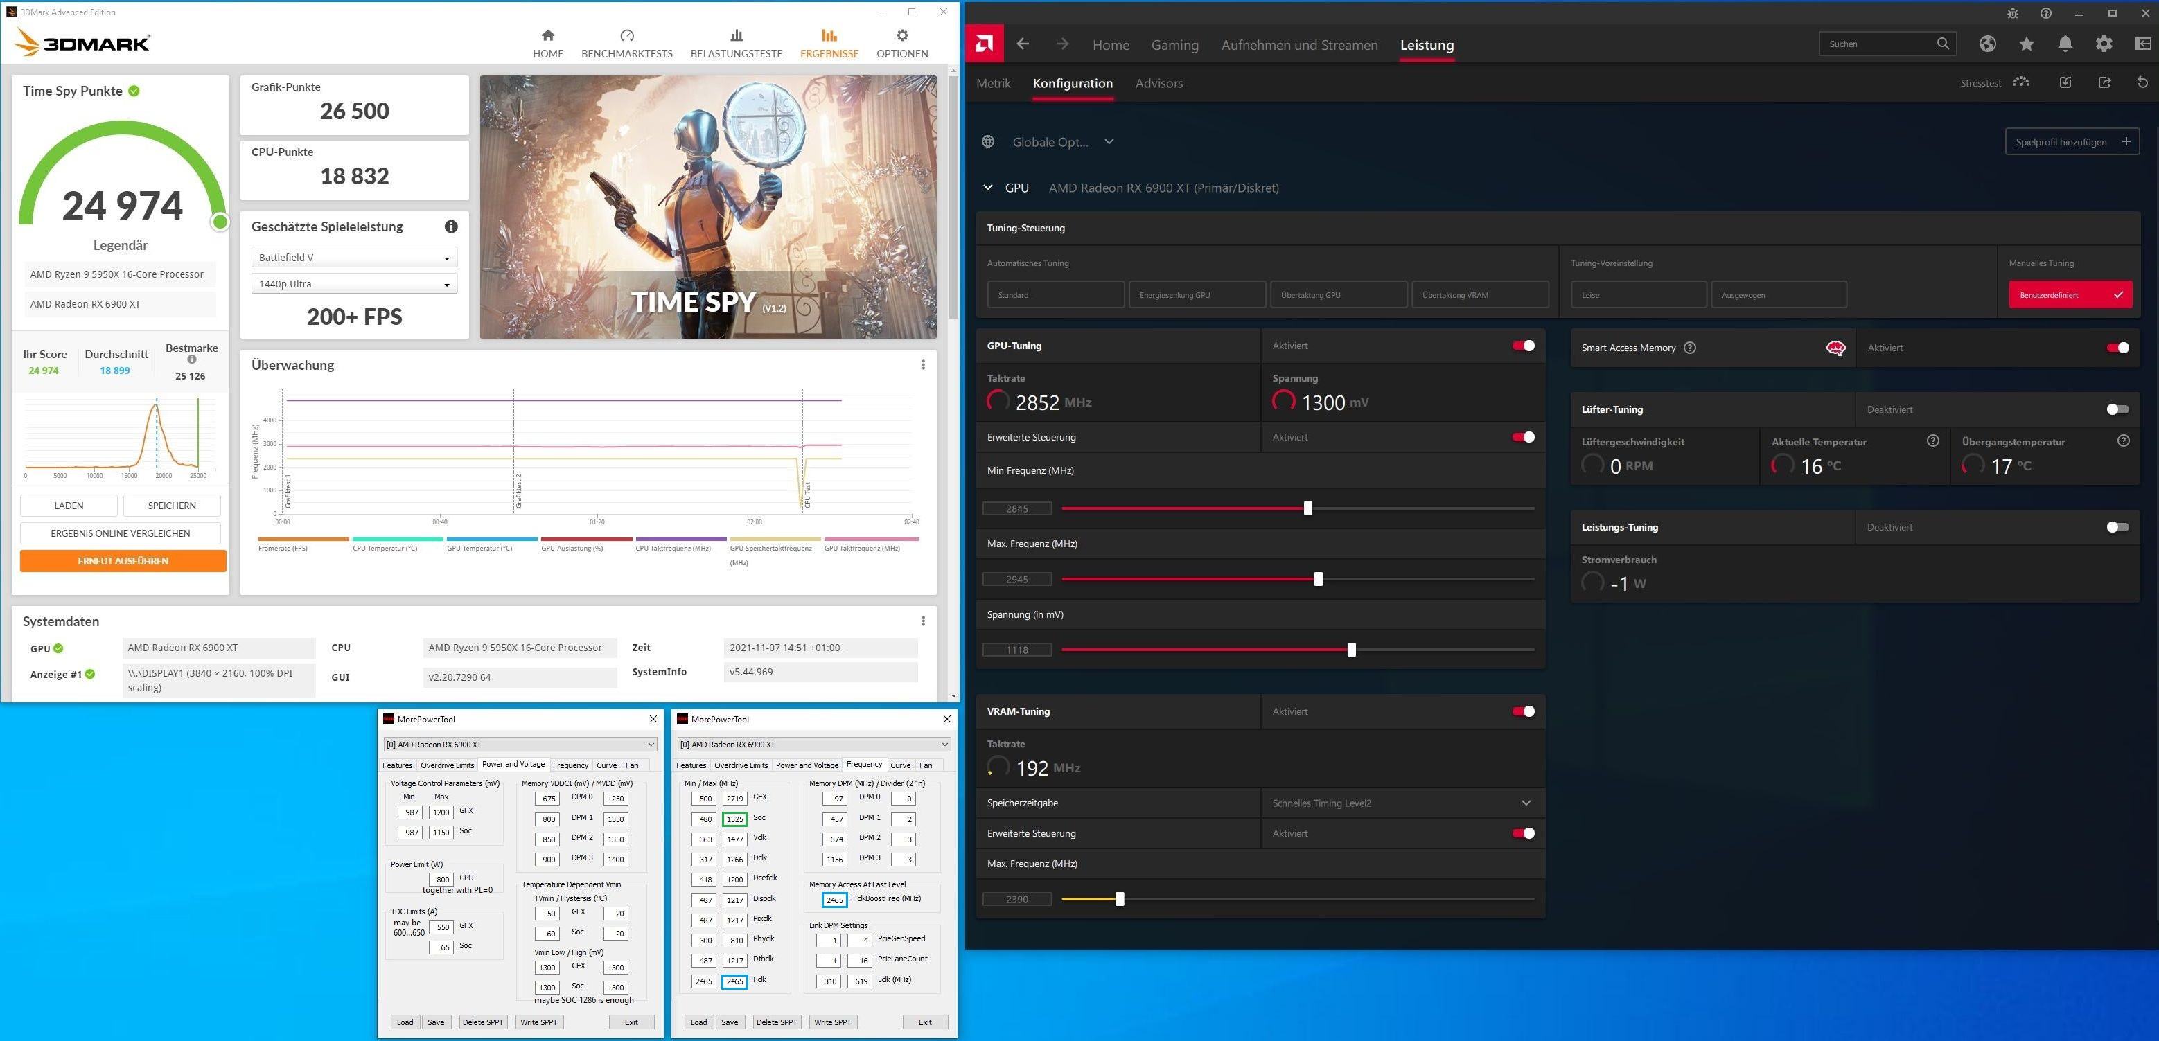Screen dimensions: 2159x1041
Task: Click Delete SPPT in right MorePowerTool
Action: (x=776, y=1022)
